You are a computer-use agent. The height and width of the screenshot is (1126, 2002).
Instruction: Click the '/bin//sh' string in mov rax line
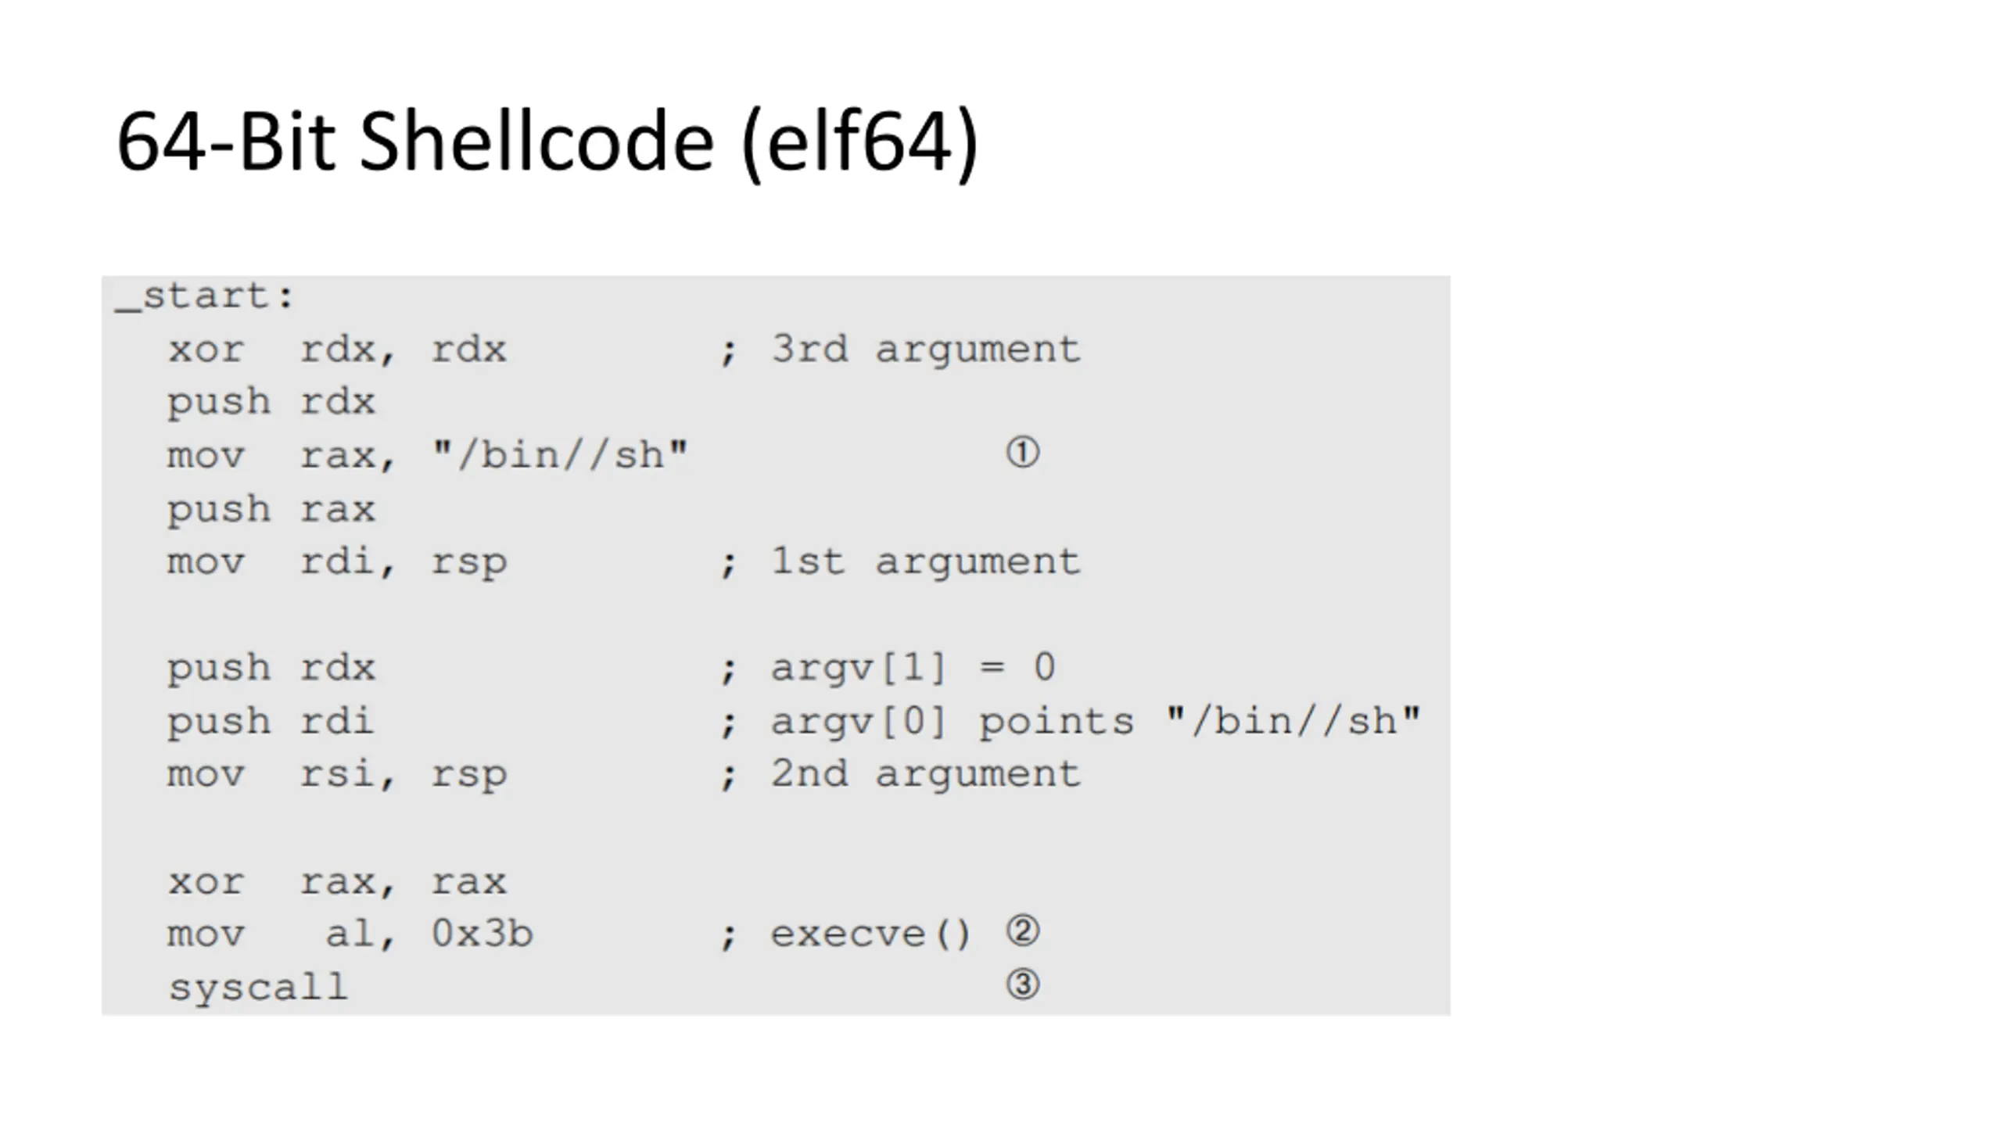coord(560,454)
